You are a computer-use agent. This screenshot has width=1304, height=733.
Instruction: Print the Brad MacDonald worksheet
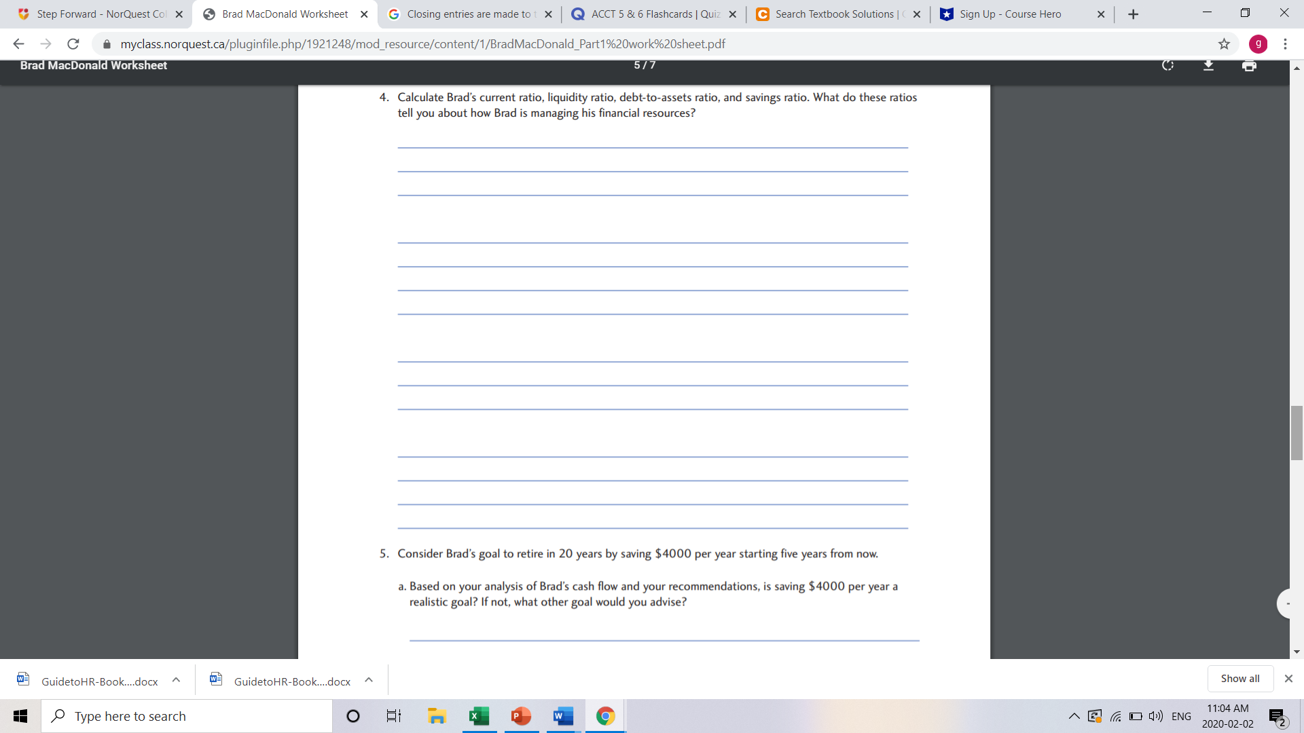(1249, 66)
